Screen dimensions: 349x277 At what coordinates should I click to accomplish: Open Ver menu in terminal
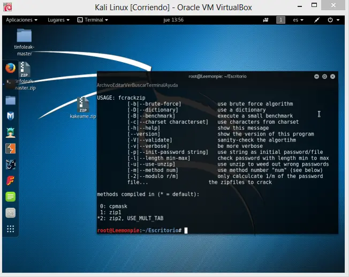tap(128, 85)
